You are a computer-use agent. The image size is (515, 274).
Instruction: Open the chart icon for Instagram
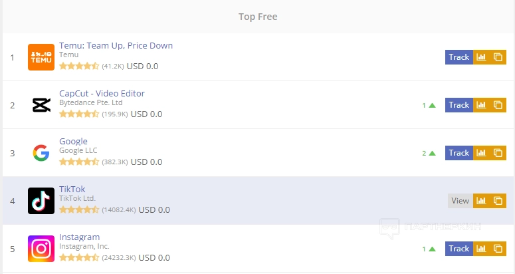482,249
